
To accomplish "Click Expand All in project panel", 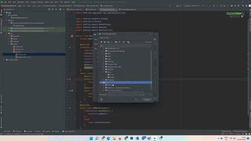I will [53, 9].
